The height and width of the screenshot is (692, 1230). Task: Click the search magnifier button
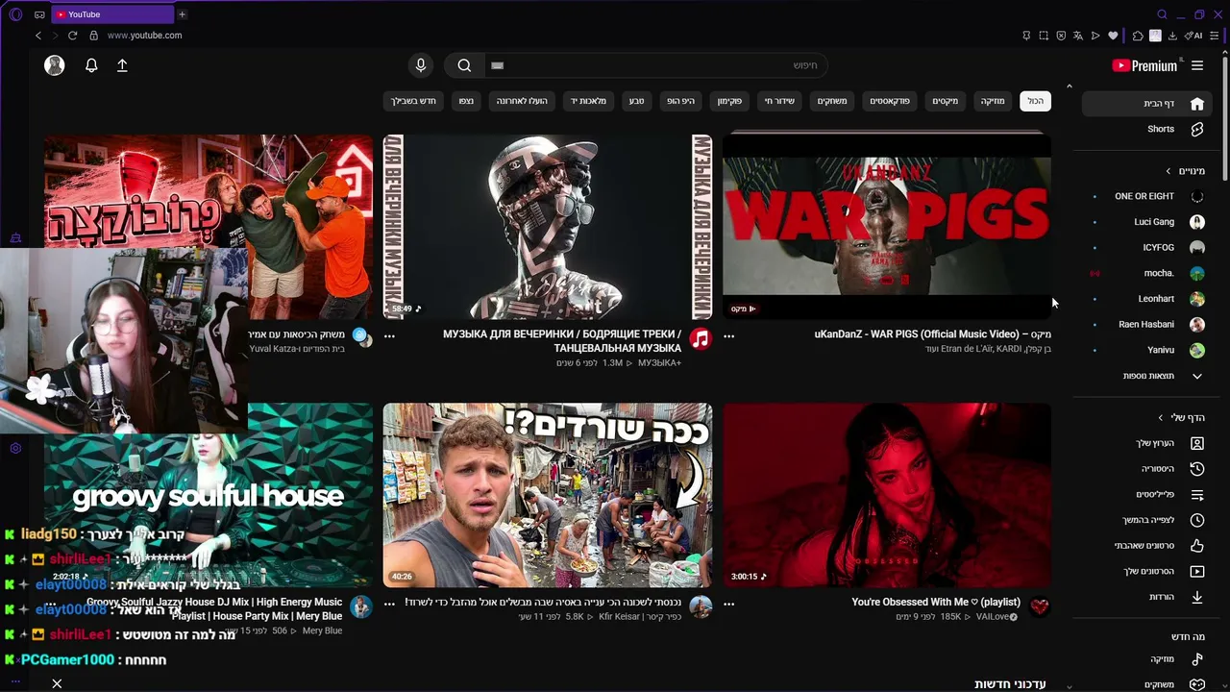click(x=464, y=65)
